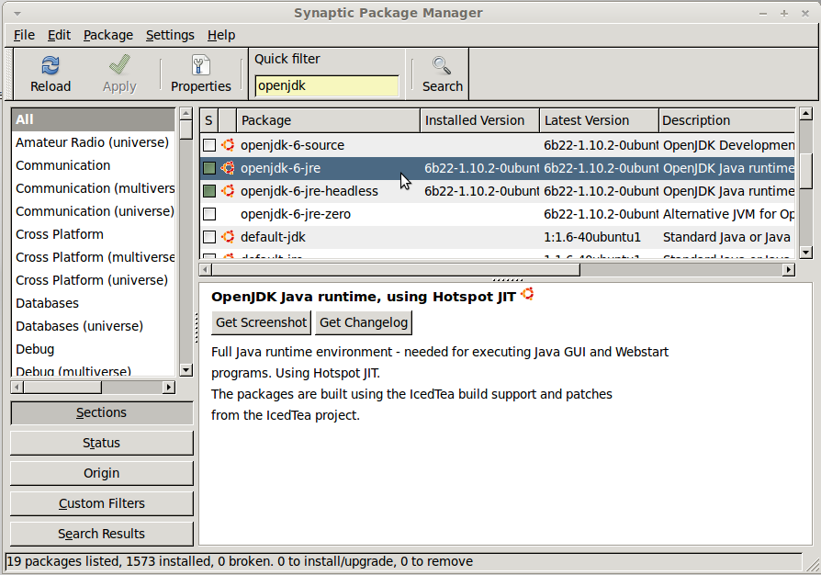Select Databases (universe) section
The image size is (821, 575).
[x=93, y=326]
